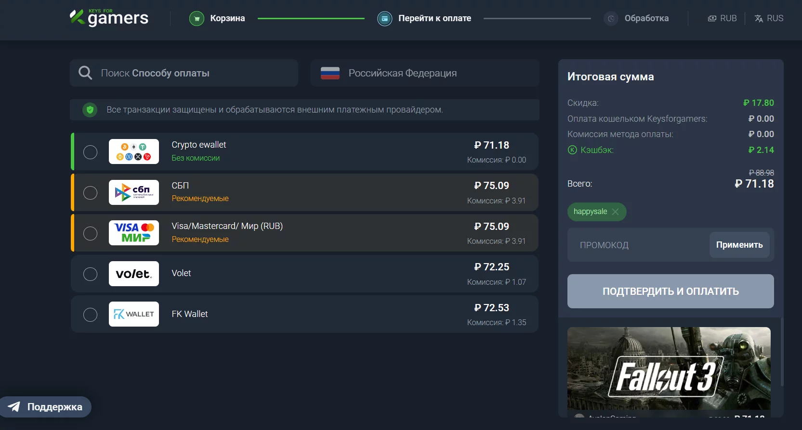Click the Crypto ewallet coins logo

pyautogui.click(x=134, y=152)
